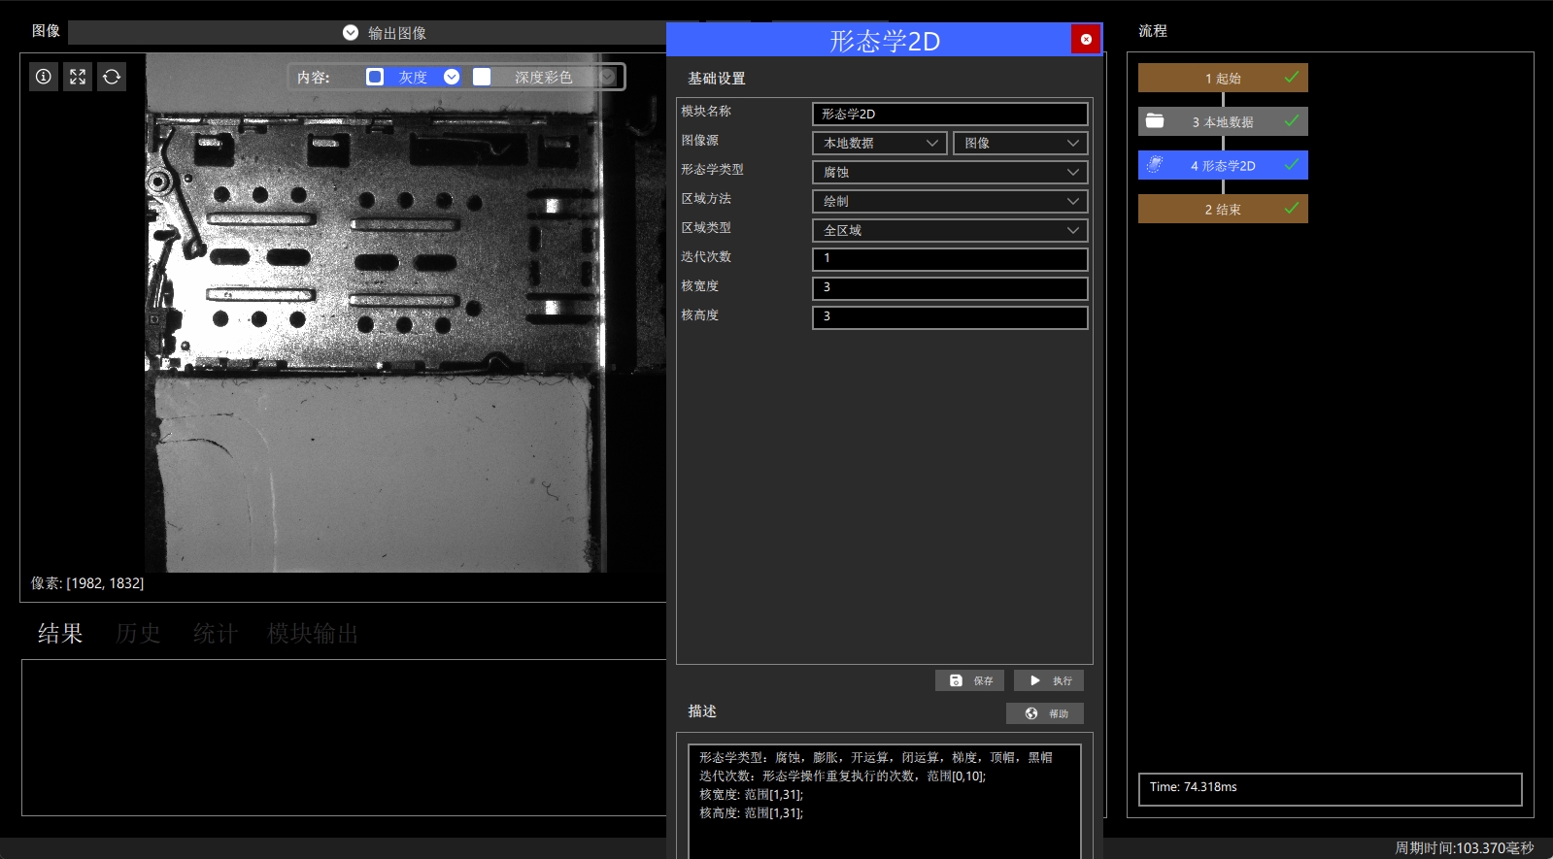The width and height of the screenshot is (1553, 859).
Task: Switch to the 结果 tab
Action: coord(60,634)
